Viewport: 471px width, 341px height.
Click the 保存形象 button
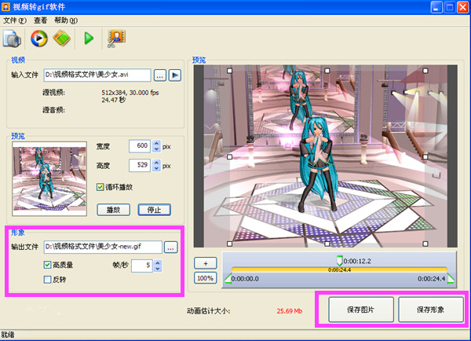(x=431, y=310)
